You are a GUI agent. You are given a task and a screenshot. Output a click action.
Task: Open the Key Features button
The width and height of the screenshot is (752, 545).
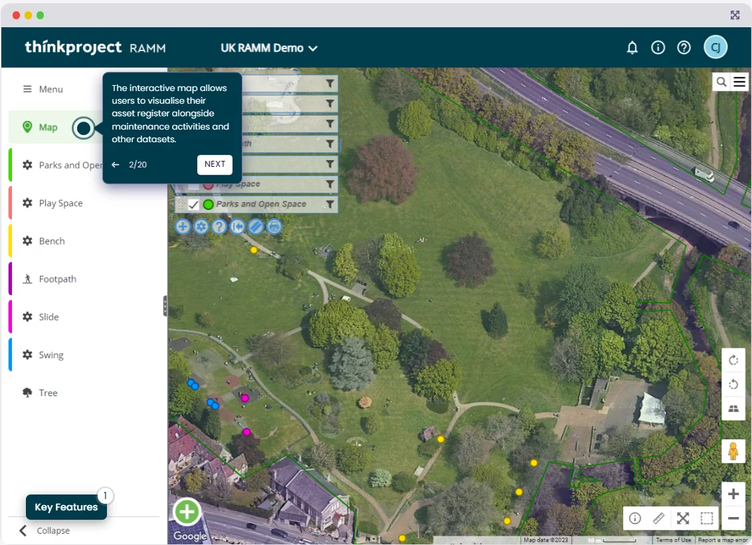(66, 507)
